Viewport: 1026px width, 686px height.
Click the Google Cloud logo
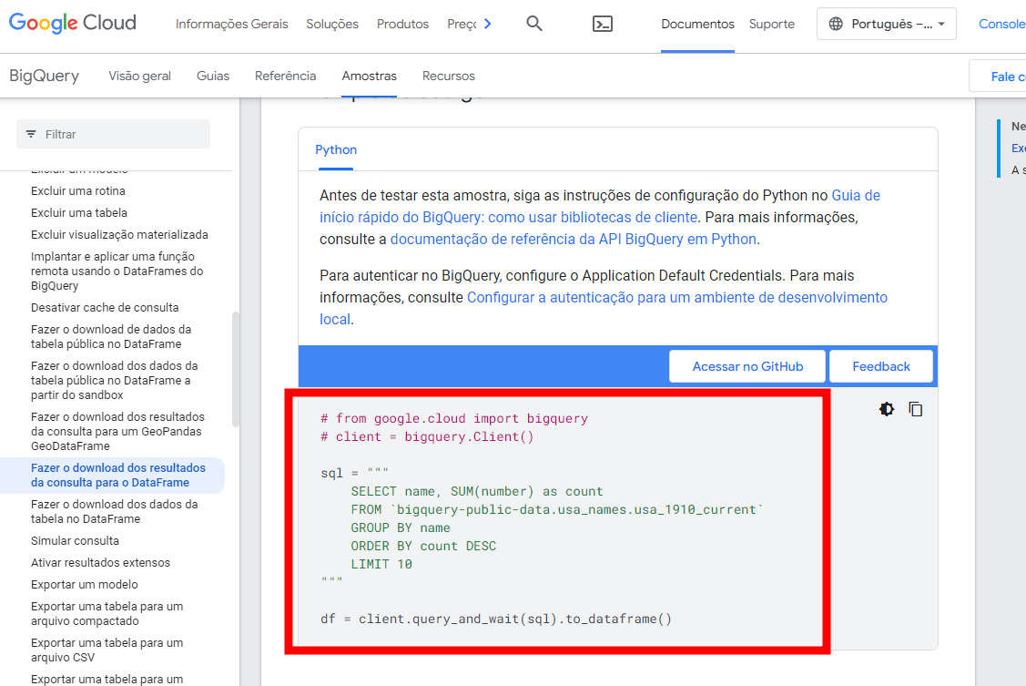coord(73,23)
